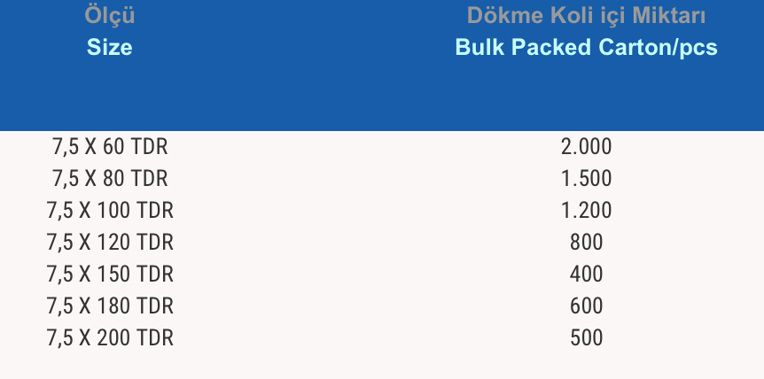The height and width of the screenshot is (379, 764).
Task: Click the quantity value '1.200'
Action: (586, 211)
